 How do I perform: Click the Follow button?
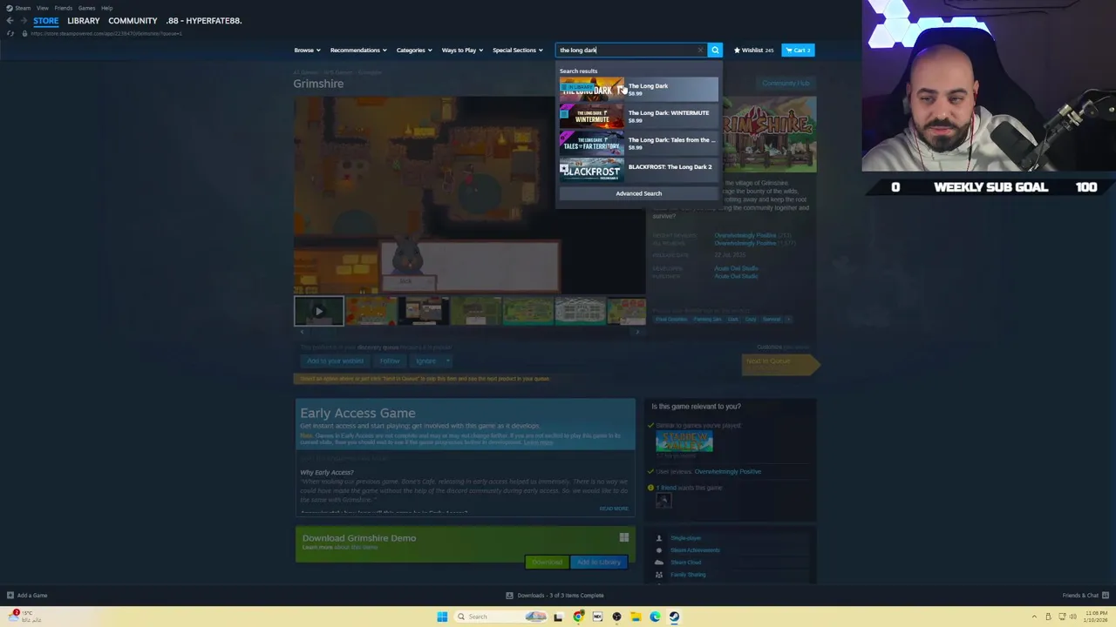pyautogui.click(x=390, y=361)
